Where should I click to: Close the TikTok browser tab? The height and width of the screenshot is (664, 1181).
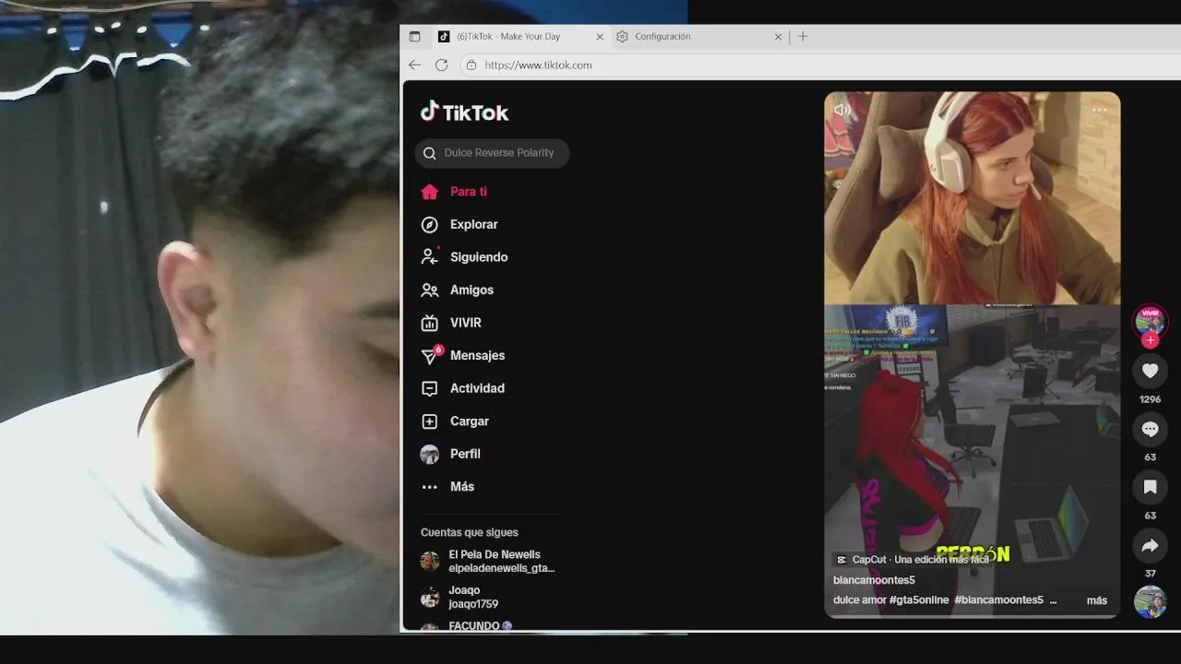[600, 37]
